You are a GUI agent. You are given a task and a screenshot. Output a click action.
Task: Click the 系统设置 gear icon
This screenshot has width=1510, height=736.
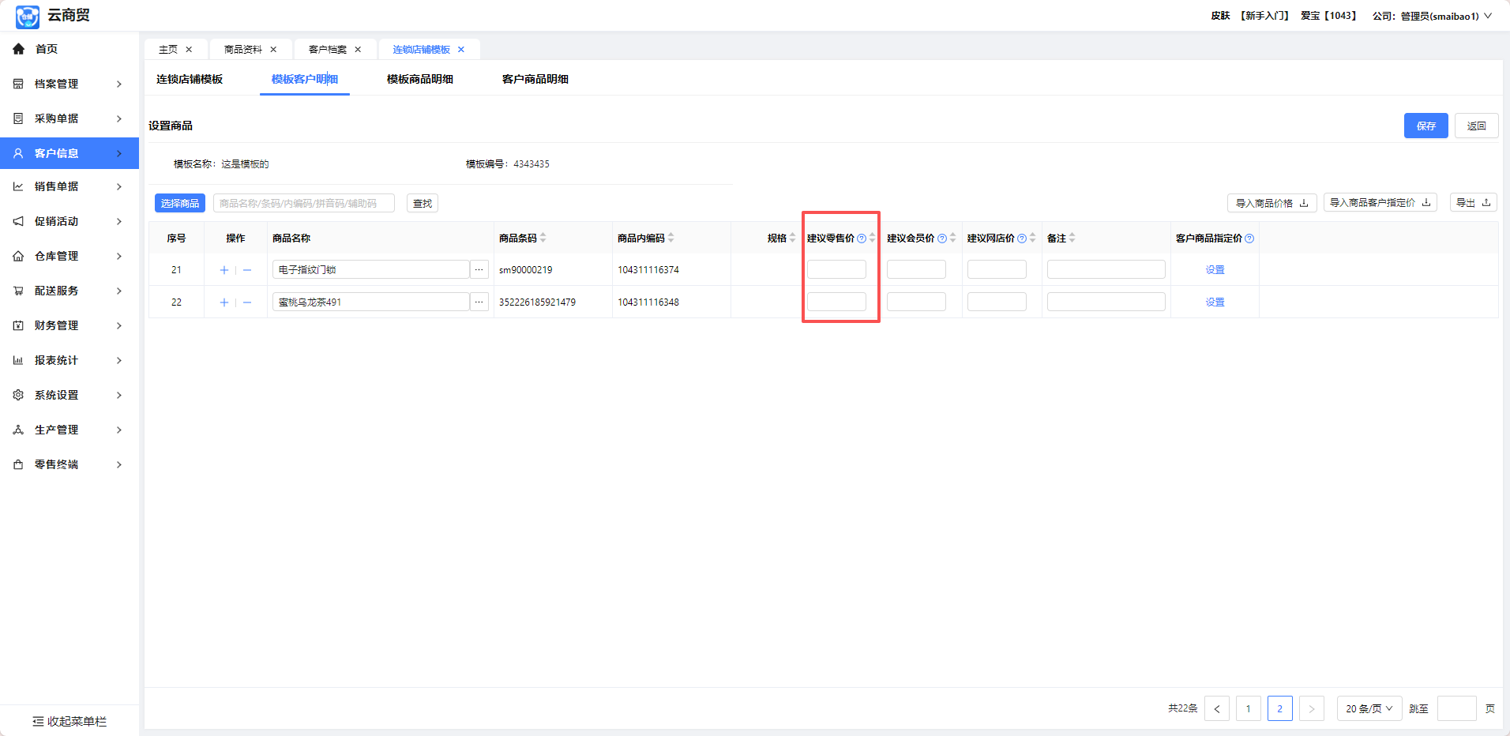[18, 395]
